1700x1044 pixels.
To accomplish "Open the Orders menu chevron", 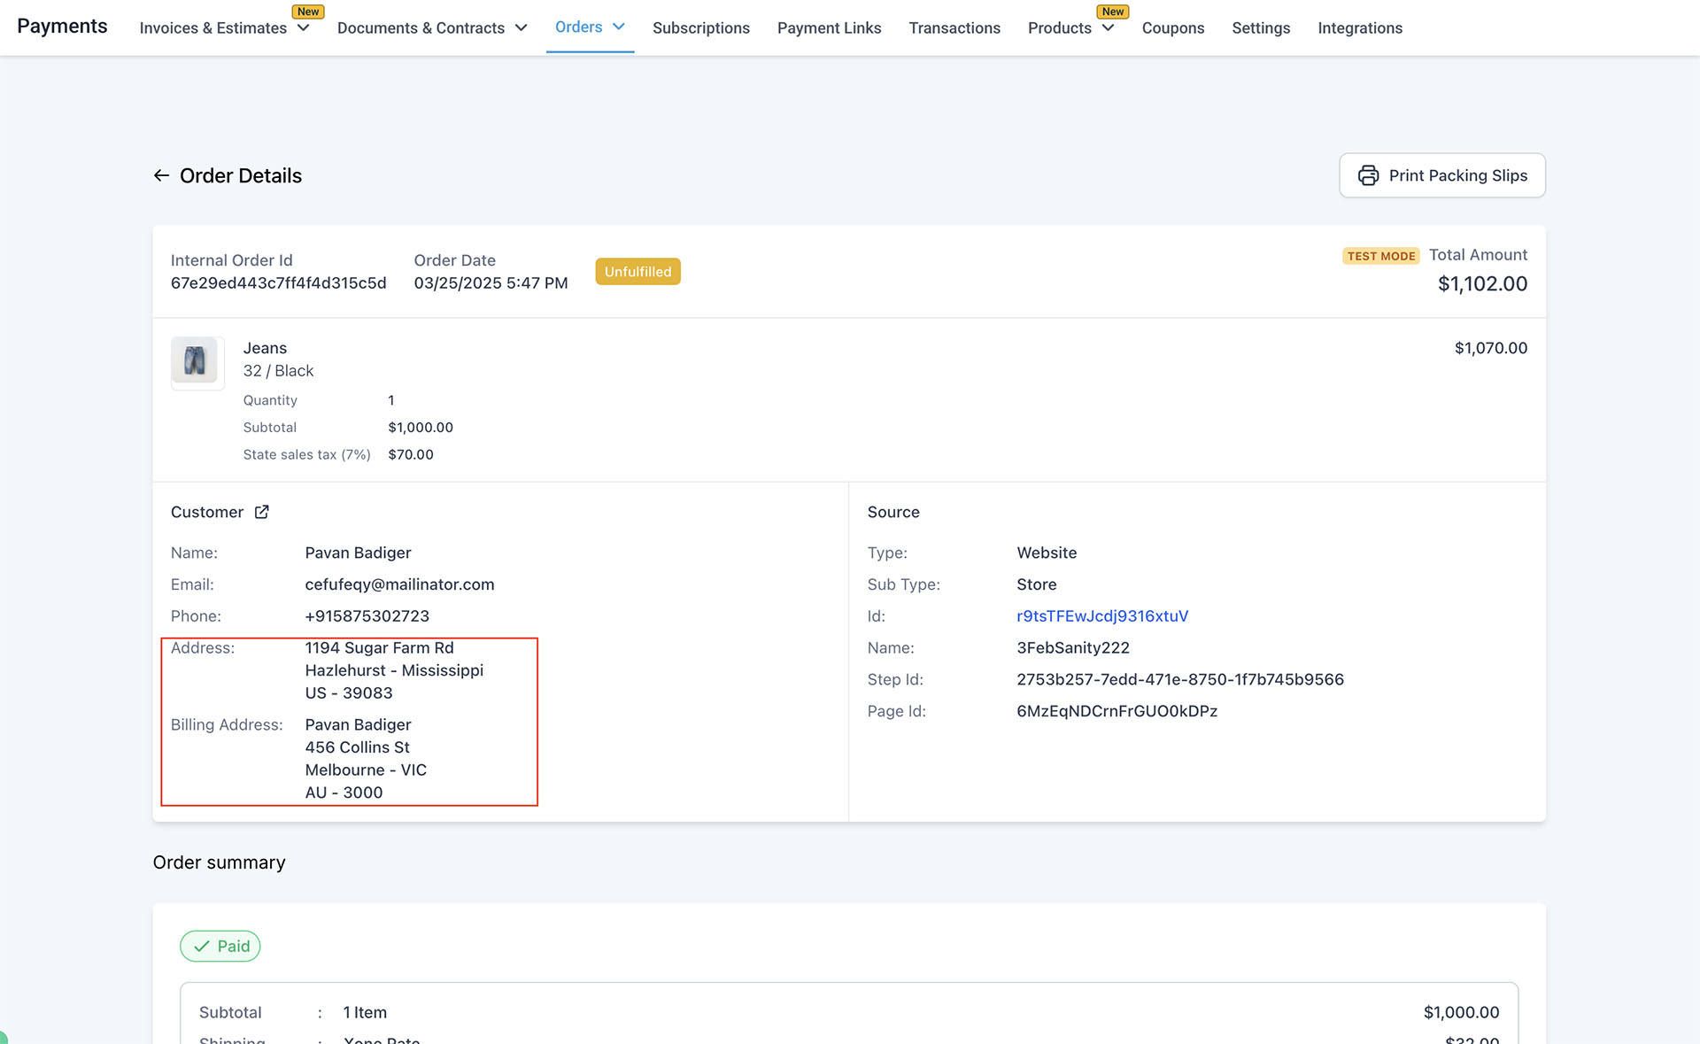I will (618, 27).
